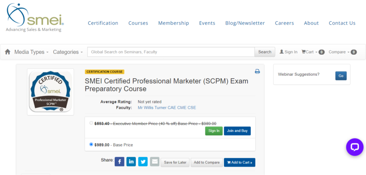Open the purple live chat bubble
Viewport: 366px width, 175px height.
point(355,147)
